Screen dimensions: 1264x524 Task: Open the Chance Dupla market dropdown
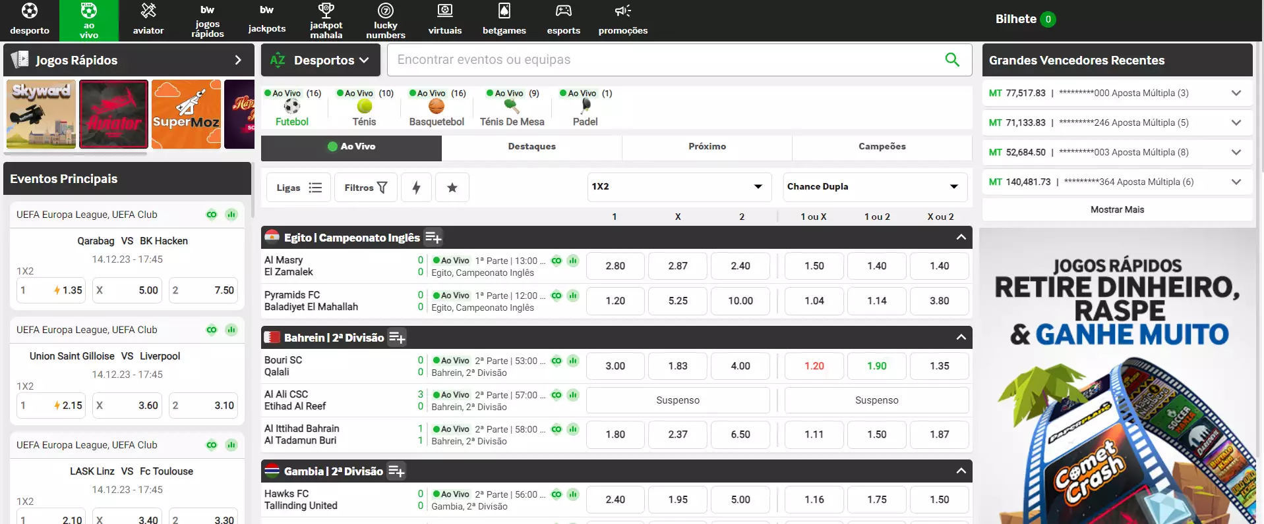click(x=874, y=187)
